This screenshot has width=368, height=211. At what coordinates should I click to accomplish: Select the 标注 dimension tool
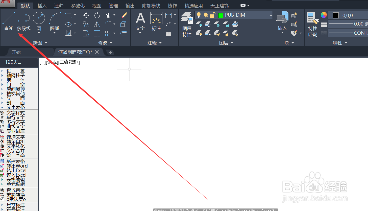tap(156, 22)
